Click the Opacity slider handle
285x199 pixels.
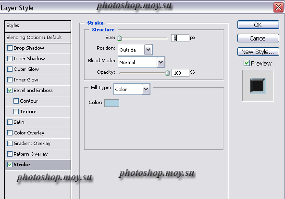pyautogui.click(x=167, y=73)
